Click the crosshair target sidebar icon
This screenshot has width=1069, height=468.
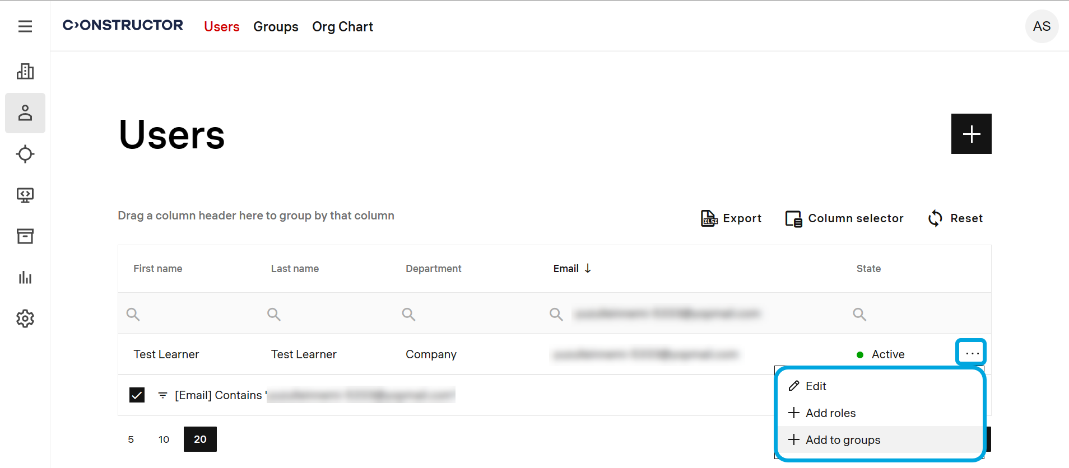(x=25, y=154)
